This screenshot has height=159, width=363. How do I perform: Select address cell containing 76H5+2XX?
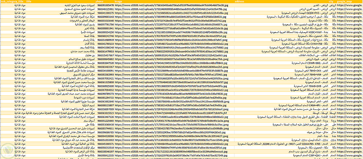(311, 70)
